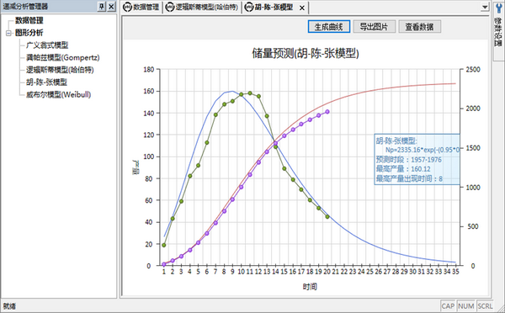Close the 胡-陈-张模型 tab
505x313 pixels.
302,8
